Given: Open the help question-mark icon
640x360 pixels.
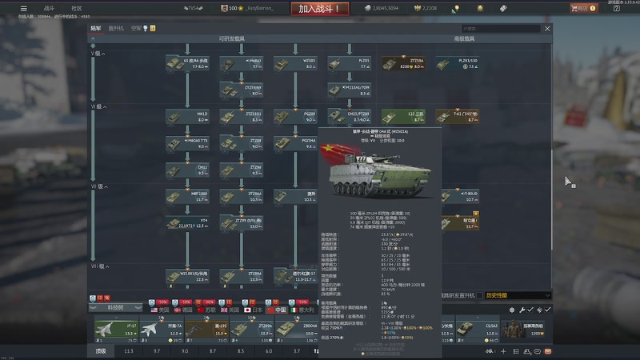Looking at the screenshot, I should pyautogui.click(x=616, y=8).
